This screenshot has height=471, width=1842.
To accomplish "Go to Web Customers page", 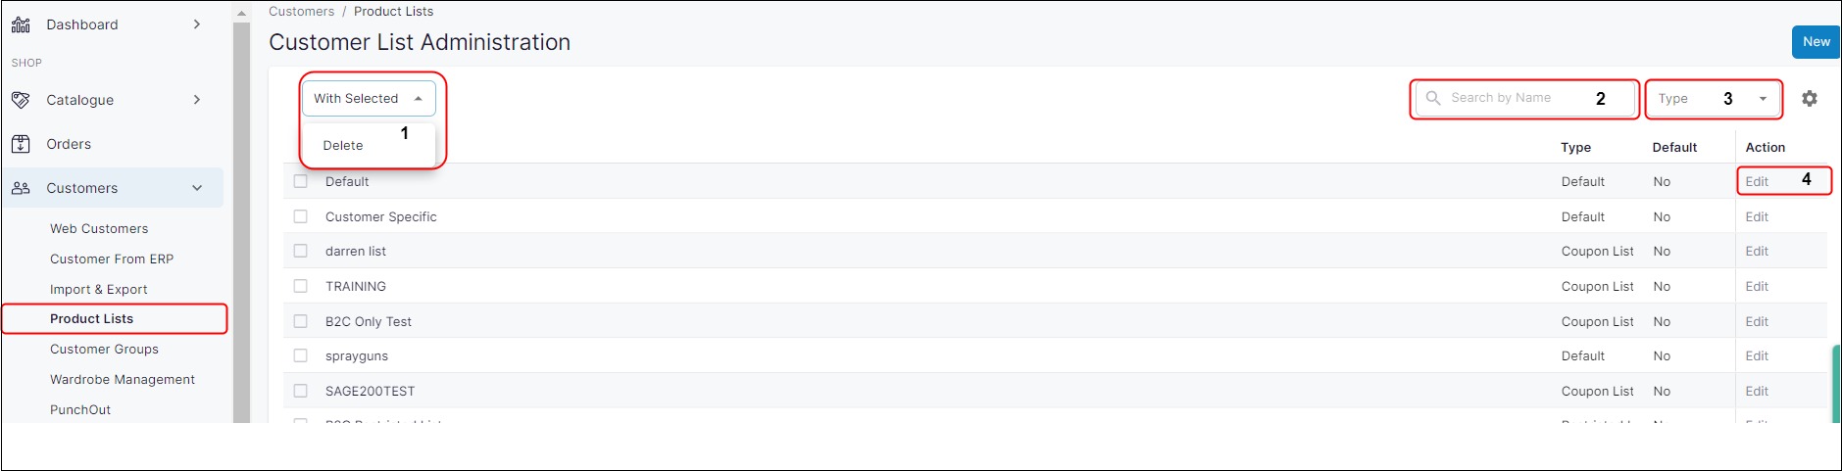I will tap(99, 228).
